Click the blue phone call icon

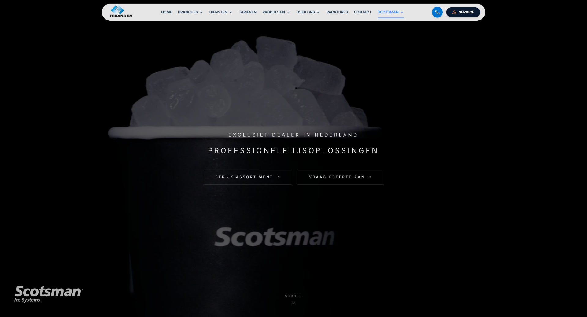tap(437, 12)
